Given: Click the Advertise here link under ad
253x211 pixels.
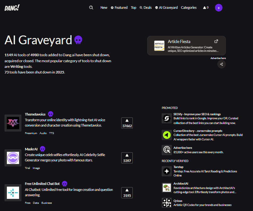Looking at the screenshot, I should (x=218, y=58).
